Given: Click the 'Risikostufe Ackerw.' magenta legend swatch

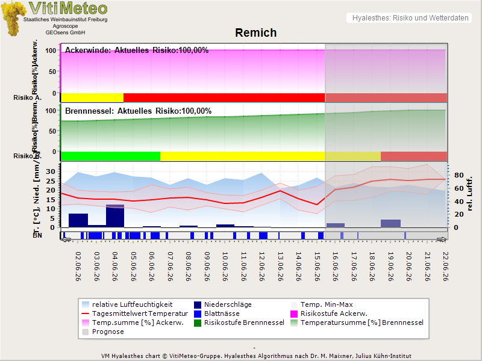Looking at the screenshot, I should pyautogui.click(x=294, y=313).
